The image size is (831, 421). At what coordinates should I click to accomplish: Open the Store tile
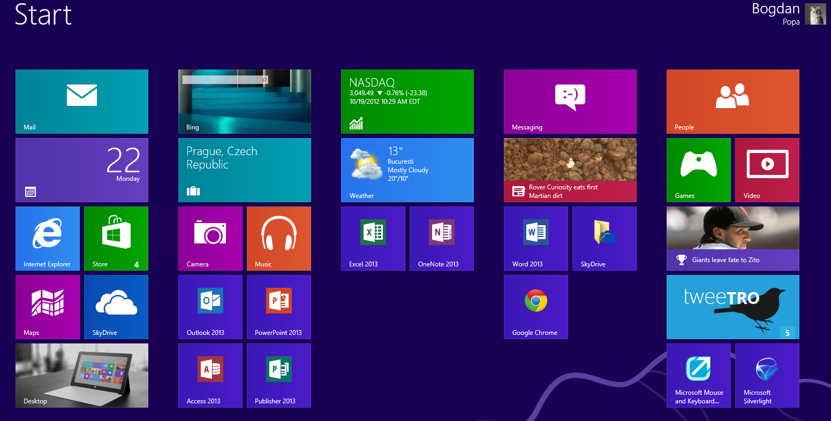[x=116, y=239]
